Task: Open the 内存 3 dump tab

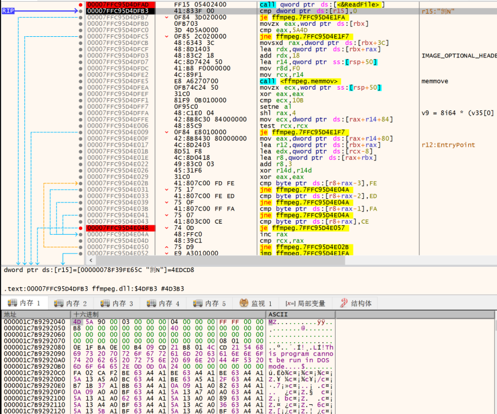Action: (122, 303)
